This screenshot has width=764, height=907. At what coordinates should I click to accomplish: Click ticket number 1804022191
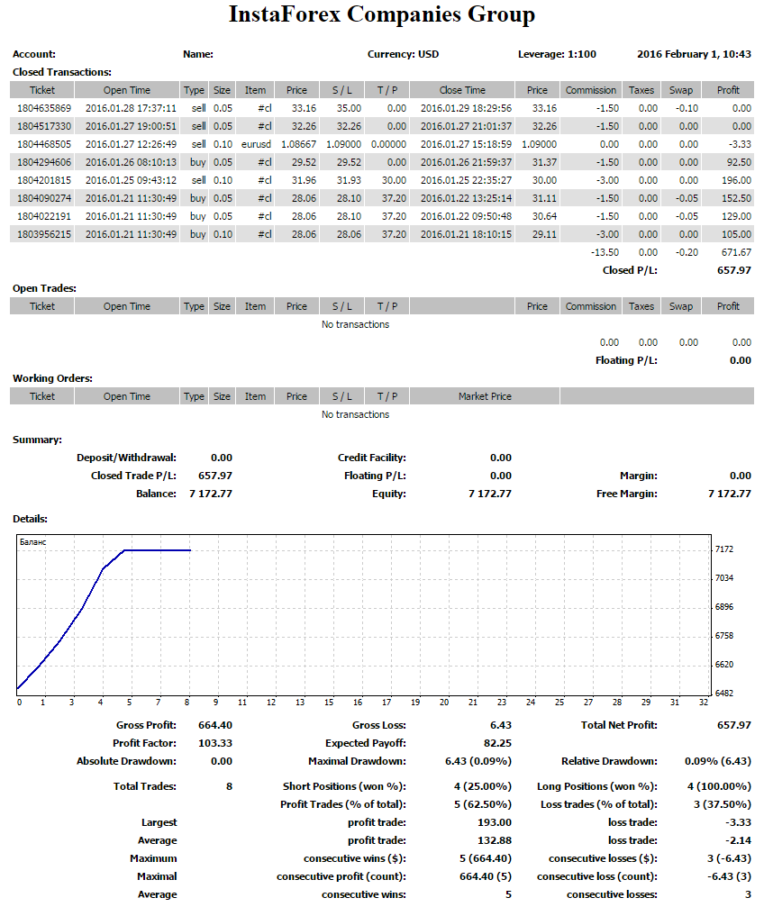coord(44,216)
